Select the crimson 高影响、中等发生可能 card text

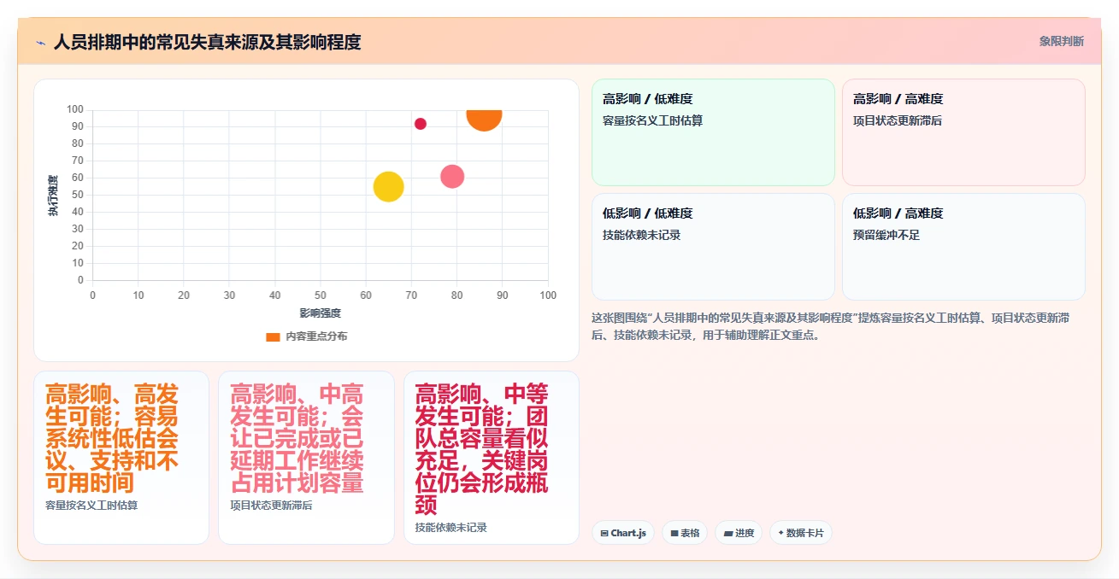click(x=481, y=449)
